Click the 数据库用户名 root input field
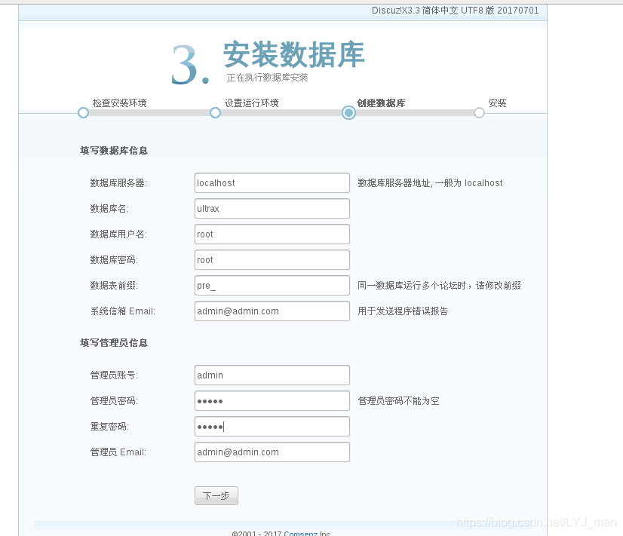The width and height of the screenshot is (623, 536). (x=272, y=234)
